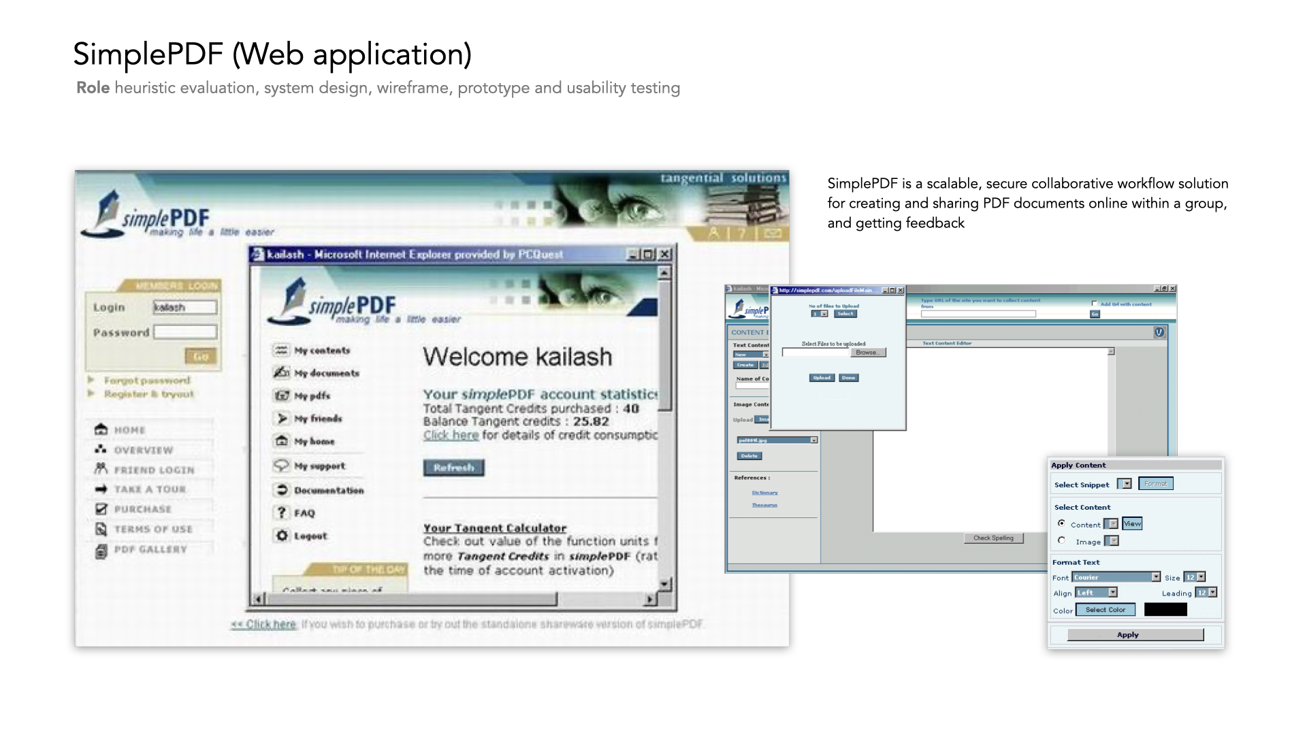The image size is (1307, 735).
Task: Click the Logout icon
Action: [283, 536]
